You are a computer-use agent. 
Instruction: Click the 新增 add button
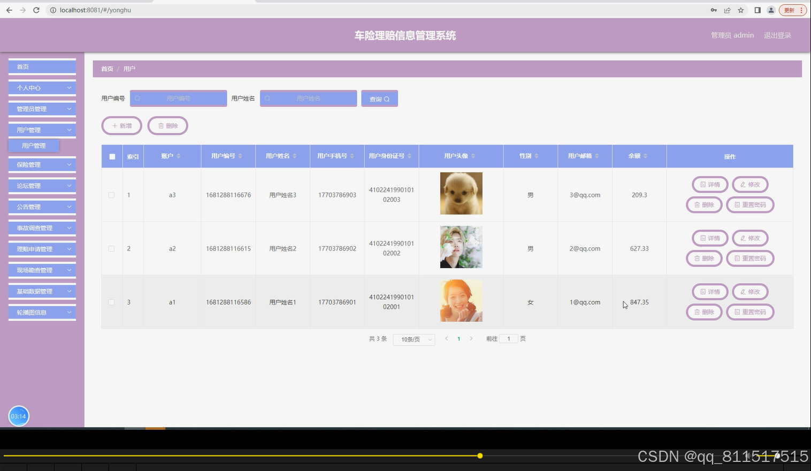coord(122,126)
